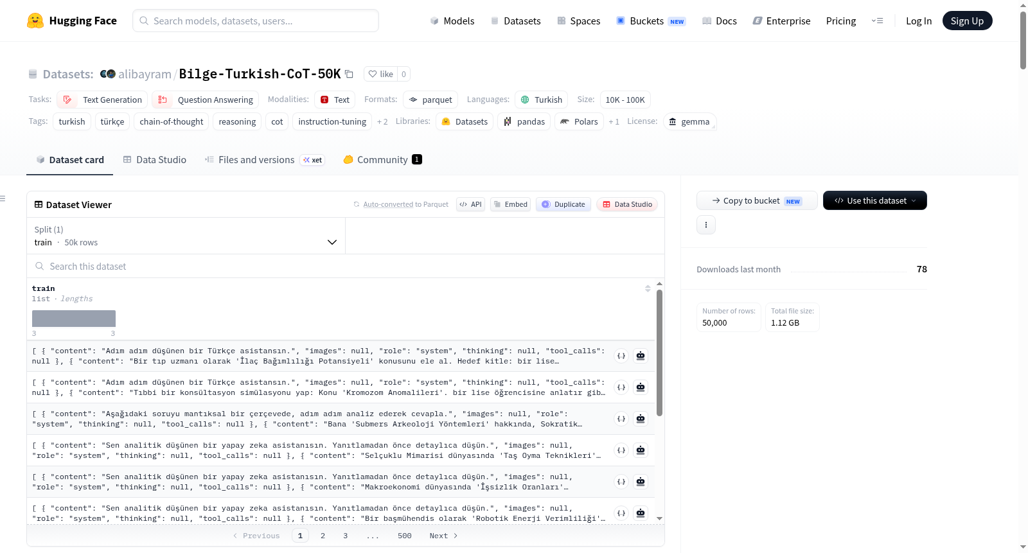
Task: Click the pandas library tag
Action: pyautogui.click(x=524, y=121)
